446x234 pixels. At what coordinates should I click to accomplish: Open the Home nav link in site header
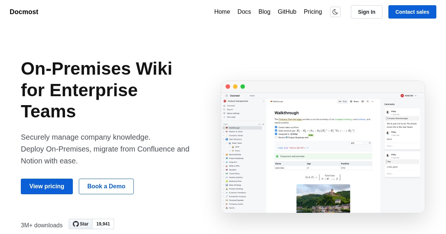click(x=222, y=12)
